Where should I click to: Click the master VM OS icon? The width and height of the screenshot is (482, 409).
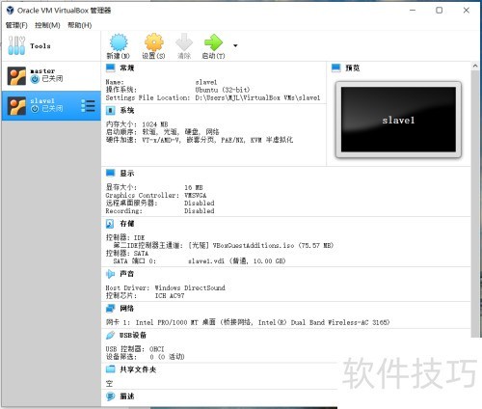coord(16,76)
